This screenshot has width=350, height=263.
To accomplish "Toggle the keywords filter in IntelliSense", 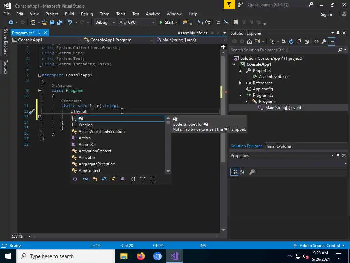I will [143, 179].
